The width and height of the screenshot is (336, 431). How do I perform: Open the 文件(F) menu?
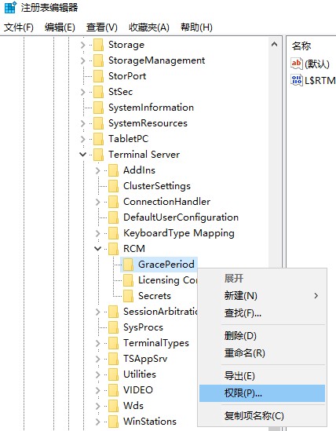click(19, 27)
